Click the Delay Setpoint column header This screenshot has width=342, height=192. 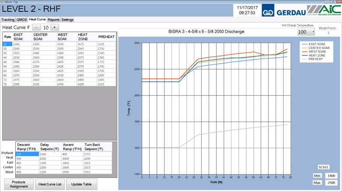coord(50,147)
